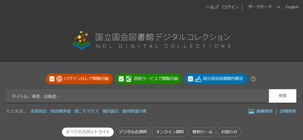
Task: Open the 画像検索 link
Action: click(x=264, y=111)
